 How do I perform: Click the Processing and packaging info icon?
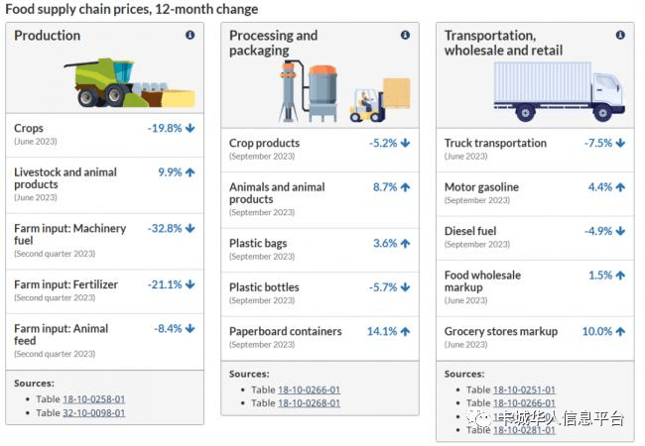tap(405, 36)
